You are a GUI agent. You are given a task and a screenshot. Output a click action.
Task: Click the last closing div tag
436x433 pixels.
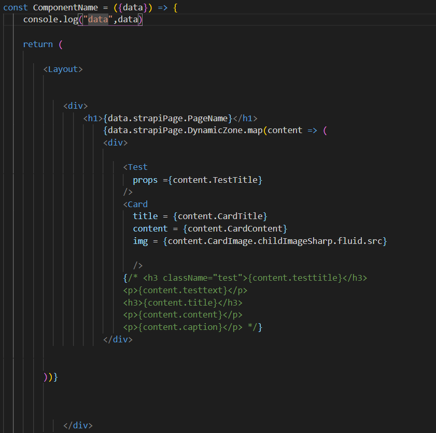(78, 426)
